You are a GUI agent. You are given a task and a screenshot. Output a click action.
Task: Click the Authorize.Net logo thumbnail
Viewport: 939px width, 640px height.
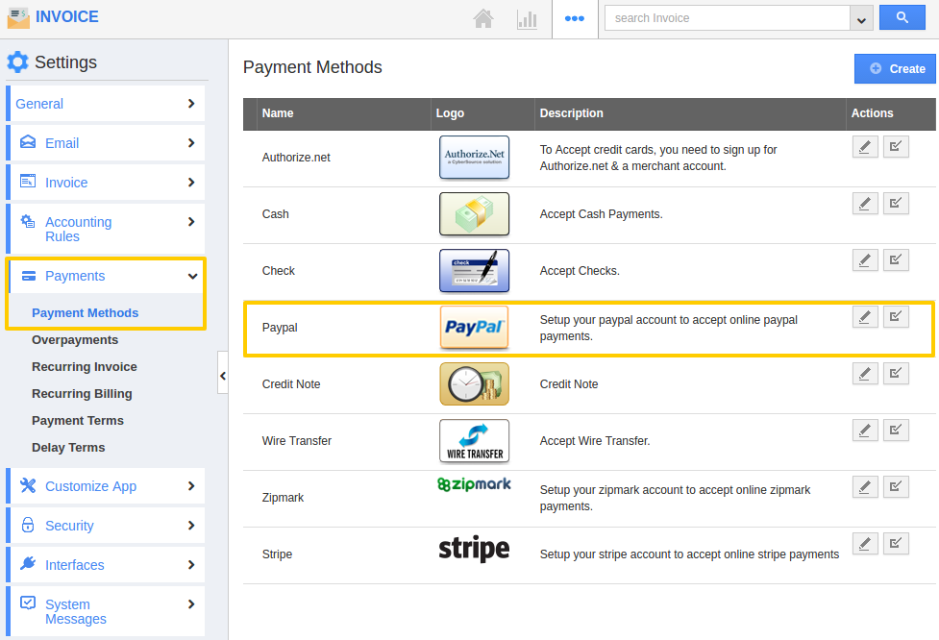click(x=474, y=158)
